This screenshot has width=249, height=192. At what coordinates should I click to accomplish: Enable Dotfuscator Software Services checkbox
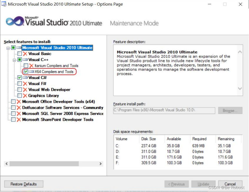(13, 108)
